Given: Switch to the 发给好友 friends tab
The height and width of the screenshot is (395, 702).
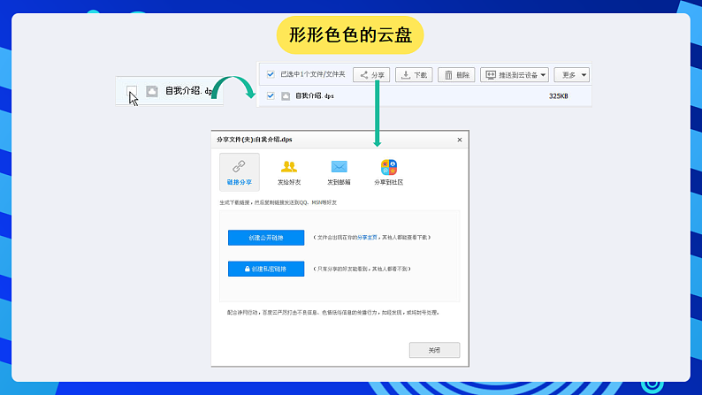Looking at the screenshot, I should click(289, 172).
